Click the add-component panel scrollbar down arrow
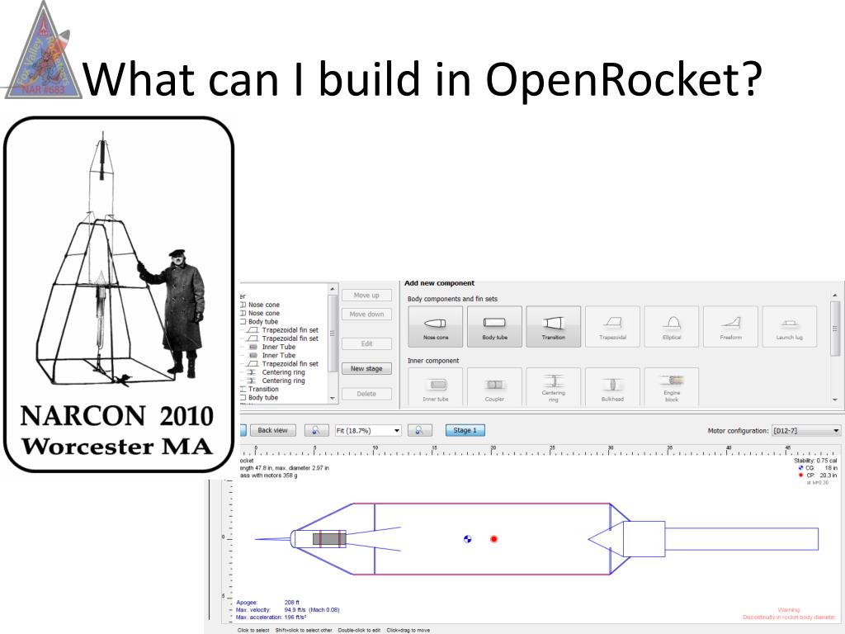Screen dimensions: 845x634 (835, 400)
